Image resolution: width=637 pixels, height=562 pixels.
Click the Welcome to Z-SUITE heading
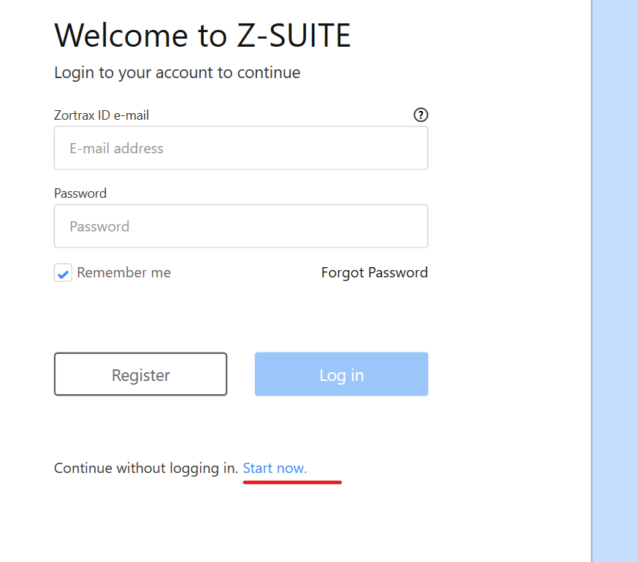pos(202,36)
